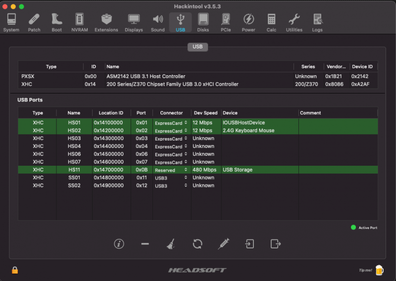
Task: Select the ASM2142 USB 3.1 controller row
Action: click(x=146, y=76)
